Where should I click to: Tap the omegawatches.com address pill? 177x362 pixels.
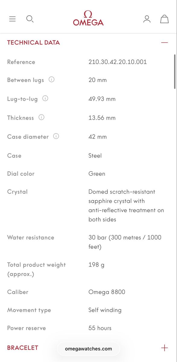click(88, 349)
